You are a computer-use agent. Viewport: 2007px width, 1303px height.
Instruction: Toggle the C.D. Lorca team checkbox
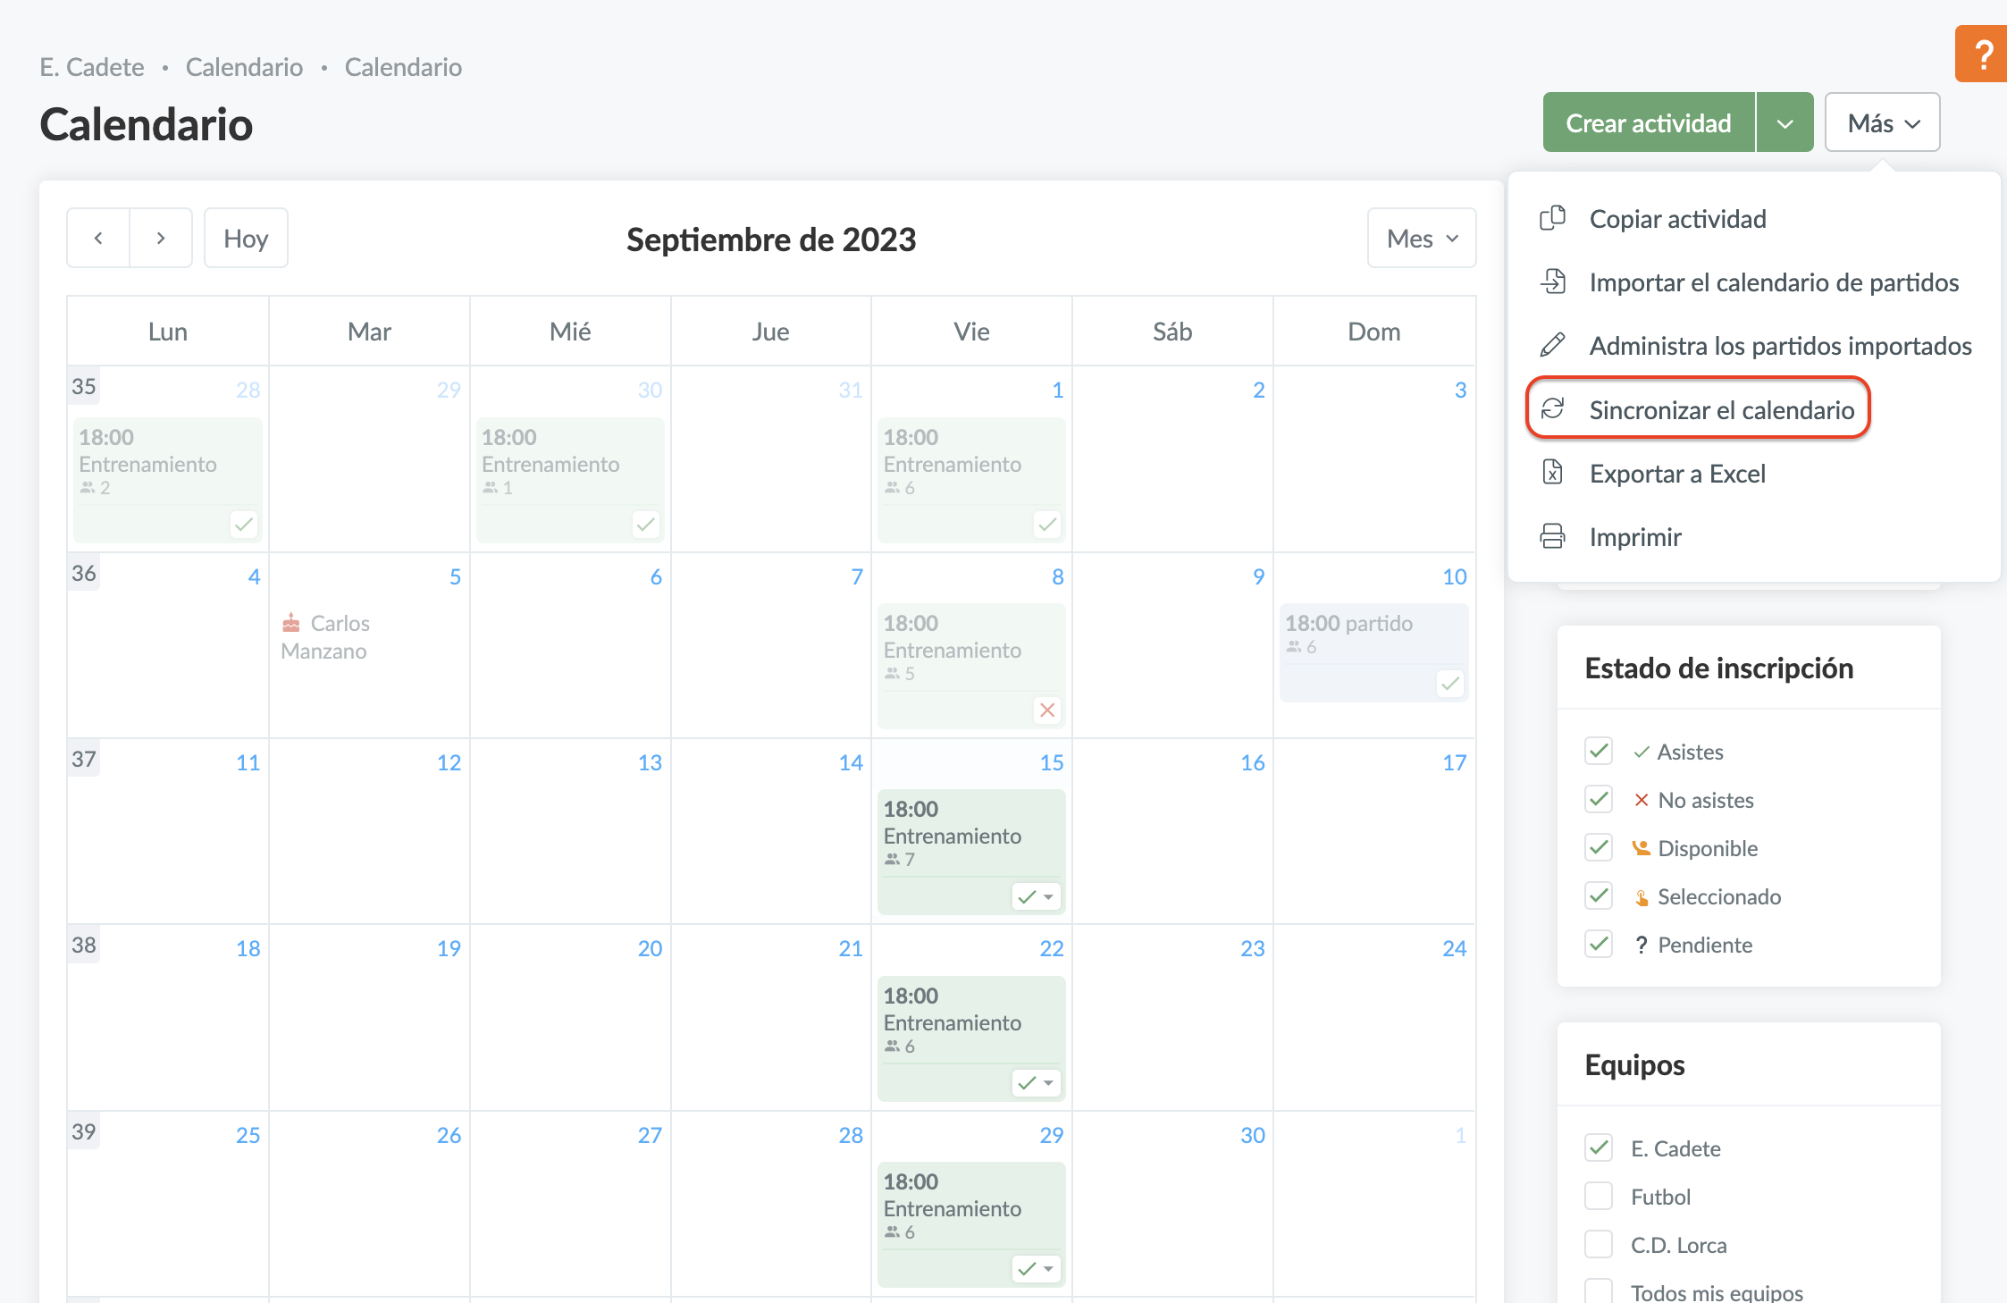1599,1244
